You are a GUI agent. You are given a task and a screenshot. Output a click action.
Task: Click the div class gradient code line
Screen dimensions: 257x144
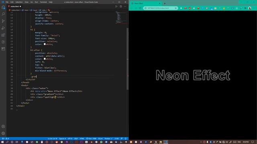click(47, 94)
